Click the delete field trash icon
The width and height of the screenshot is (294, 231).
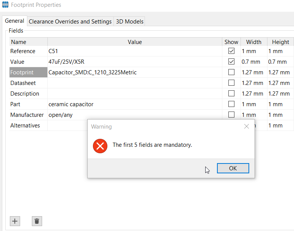(37, 221)
